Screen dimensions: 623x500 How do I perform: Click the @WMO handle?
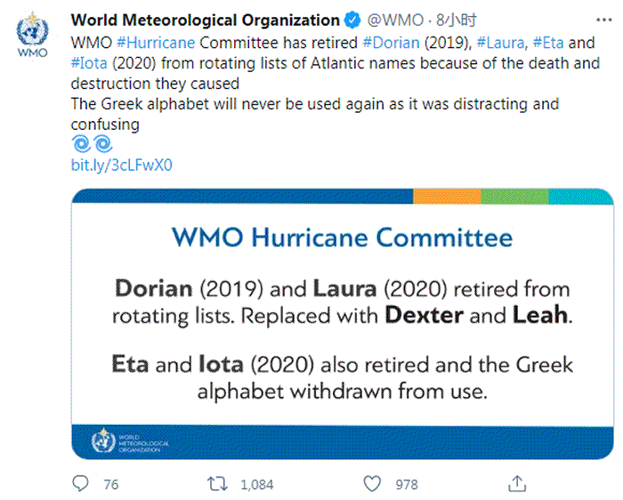click(390, 20)
